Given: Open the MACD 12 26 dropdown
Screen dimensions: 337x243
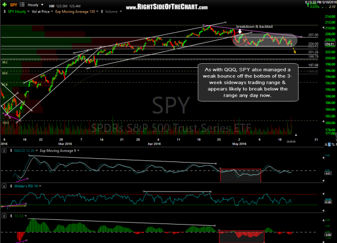Looking at the screenshot, I should pos(36,151).
